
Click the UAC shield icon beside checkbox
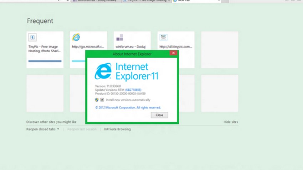click(x=97, y=100)
